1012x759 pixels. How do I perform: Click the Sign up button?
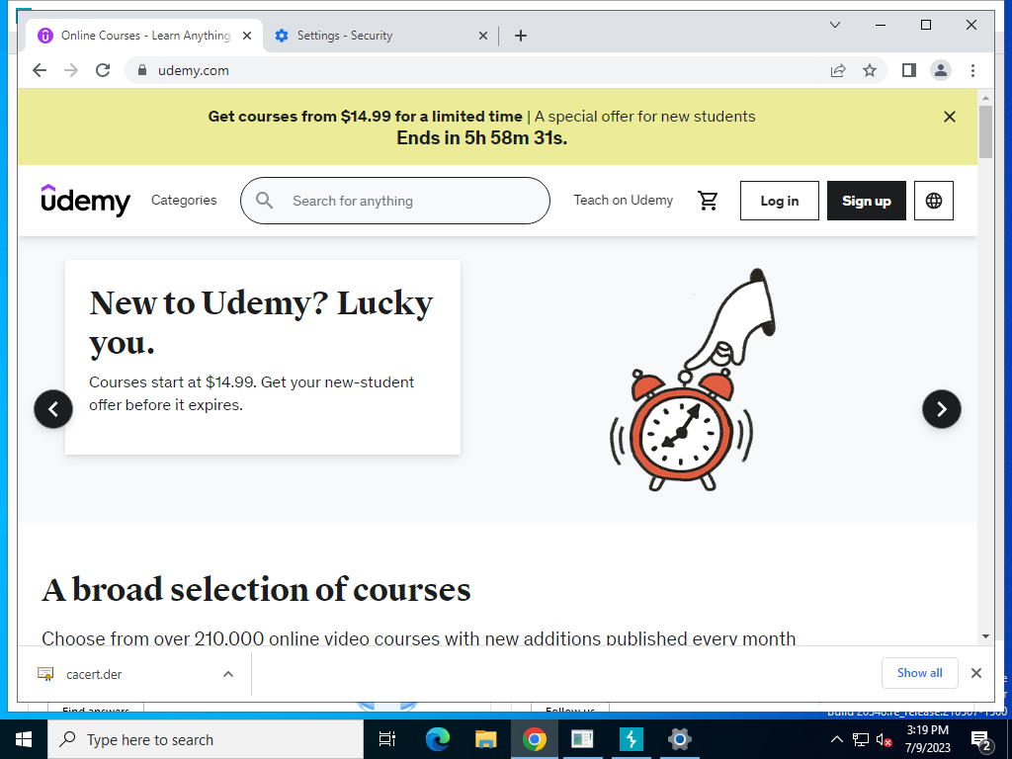click(x=866, y=201)
